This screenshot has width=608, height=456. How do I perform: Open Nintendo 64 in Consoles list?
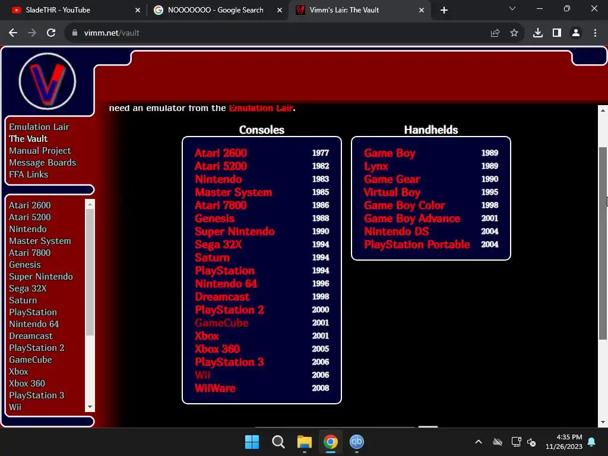click(226, 284)
